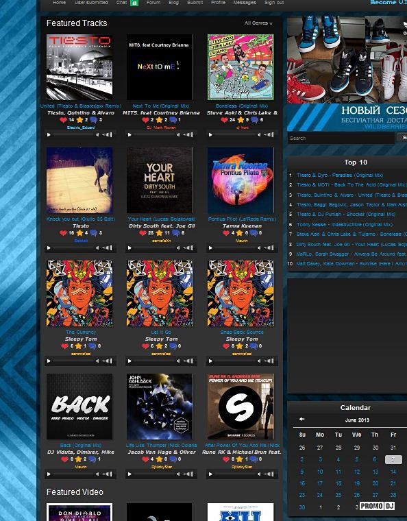Image resolution: width=407 pixels, height=521 pixels.
Task: Star the Let It Go track
Action: pos(159,346)
